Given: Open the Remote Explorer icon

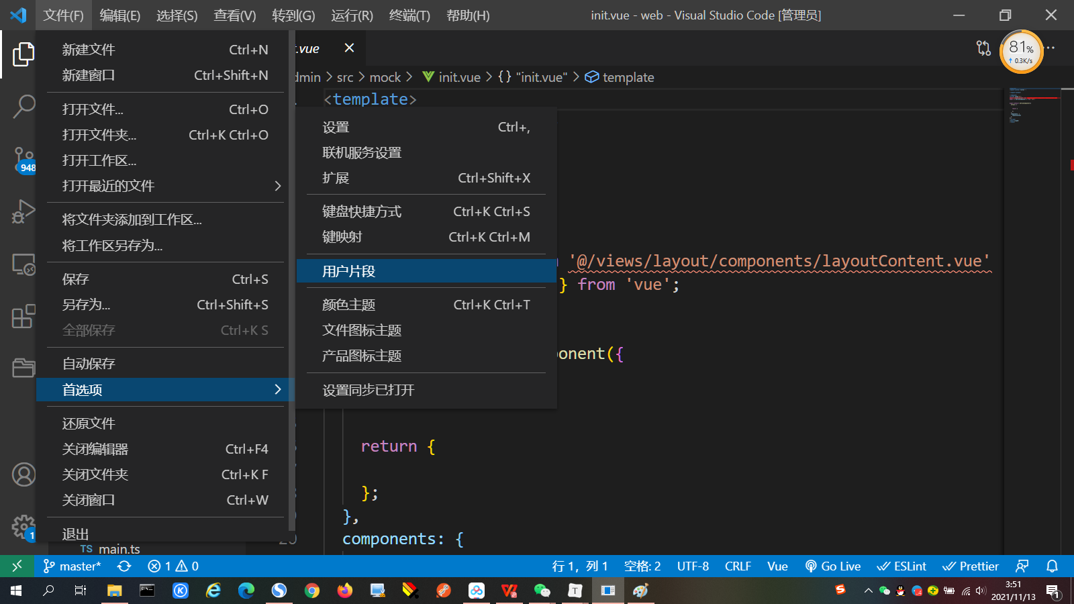Looking at the screenshot, I should [x=23, y=264].
